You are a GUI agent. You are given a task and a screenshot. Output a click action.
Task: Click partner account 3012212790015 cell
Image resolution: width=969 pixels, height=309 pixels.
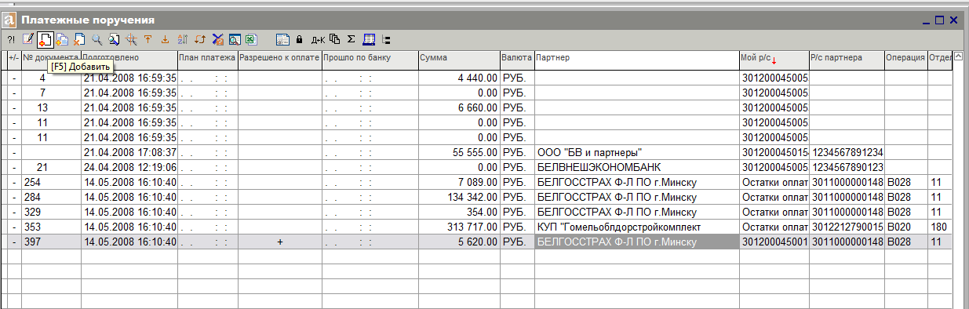[846, 227]
